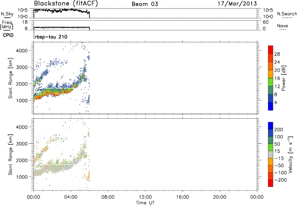
Task: Click the 'Beam 03' label
Action: [x=145, y=4]
